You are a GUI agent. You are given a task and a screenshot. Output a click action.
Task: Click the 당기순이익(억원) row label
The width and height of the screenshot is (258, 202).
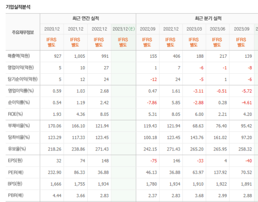(x=23, y=79)
